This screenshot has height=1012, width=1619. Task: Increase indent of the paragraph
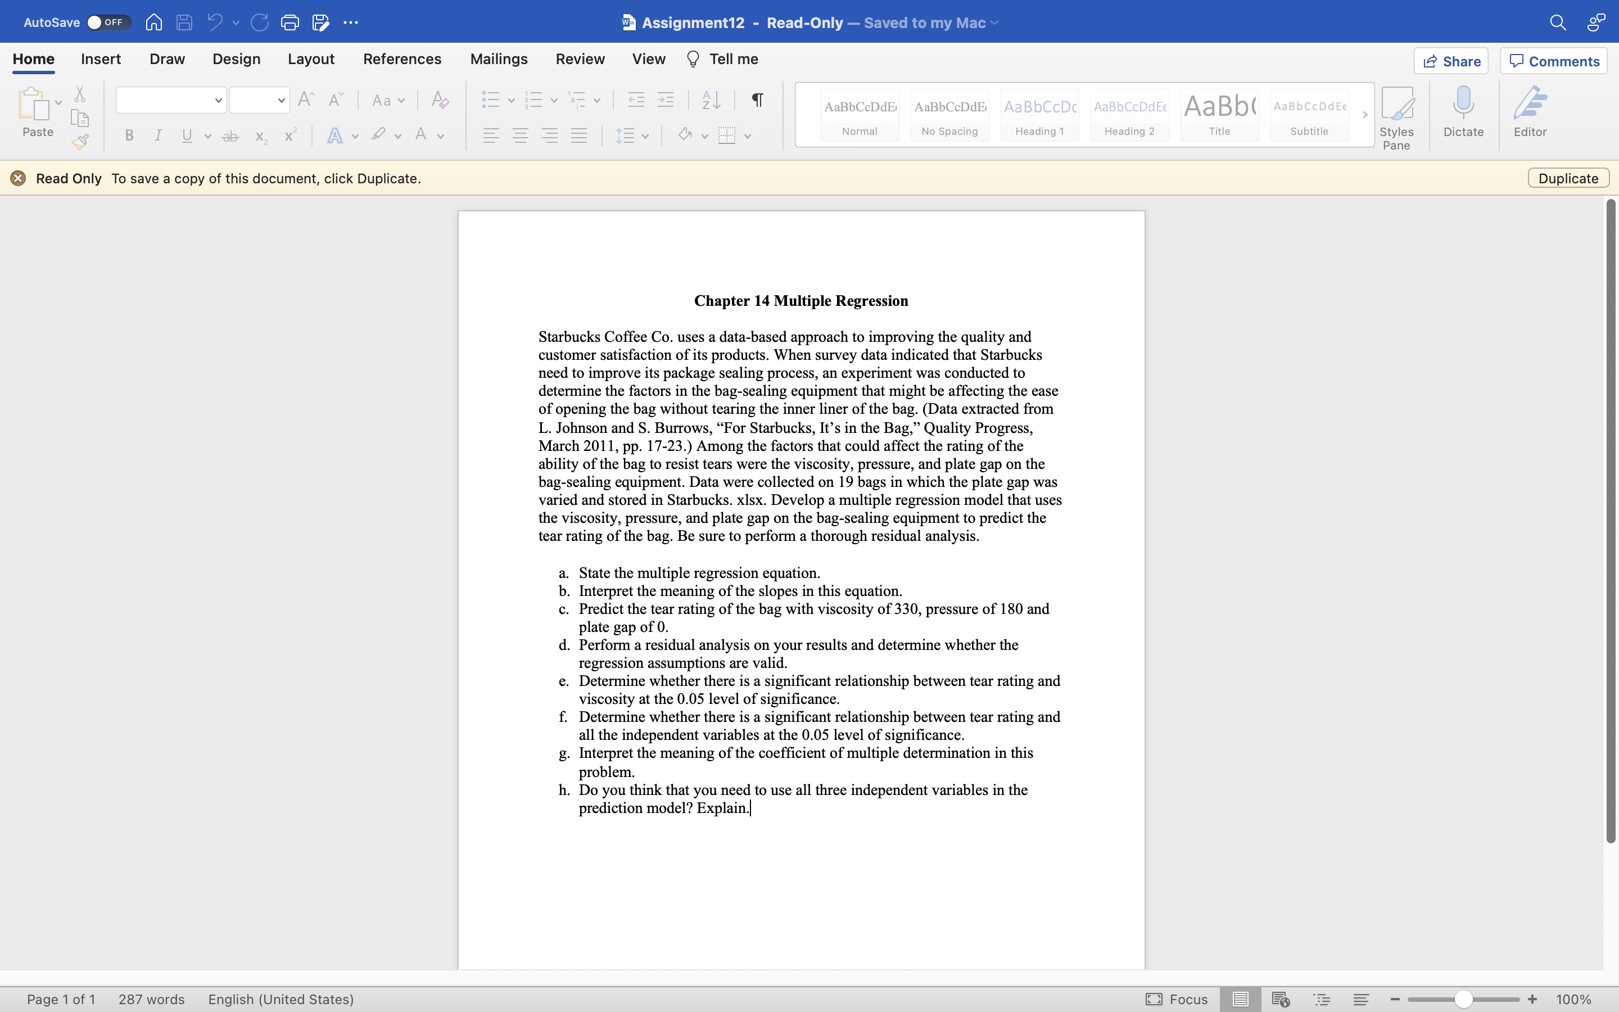[666, 99]
